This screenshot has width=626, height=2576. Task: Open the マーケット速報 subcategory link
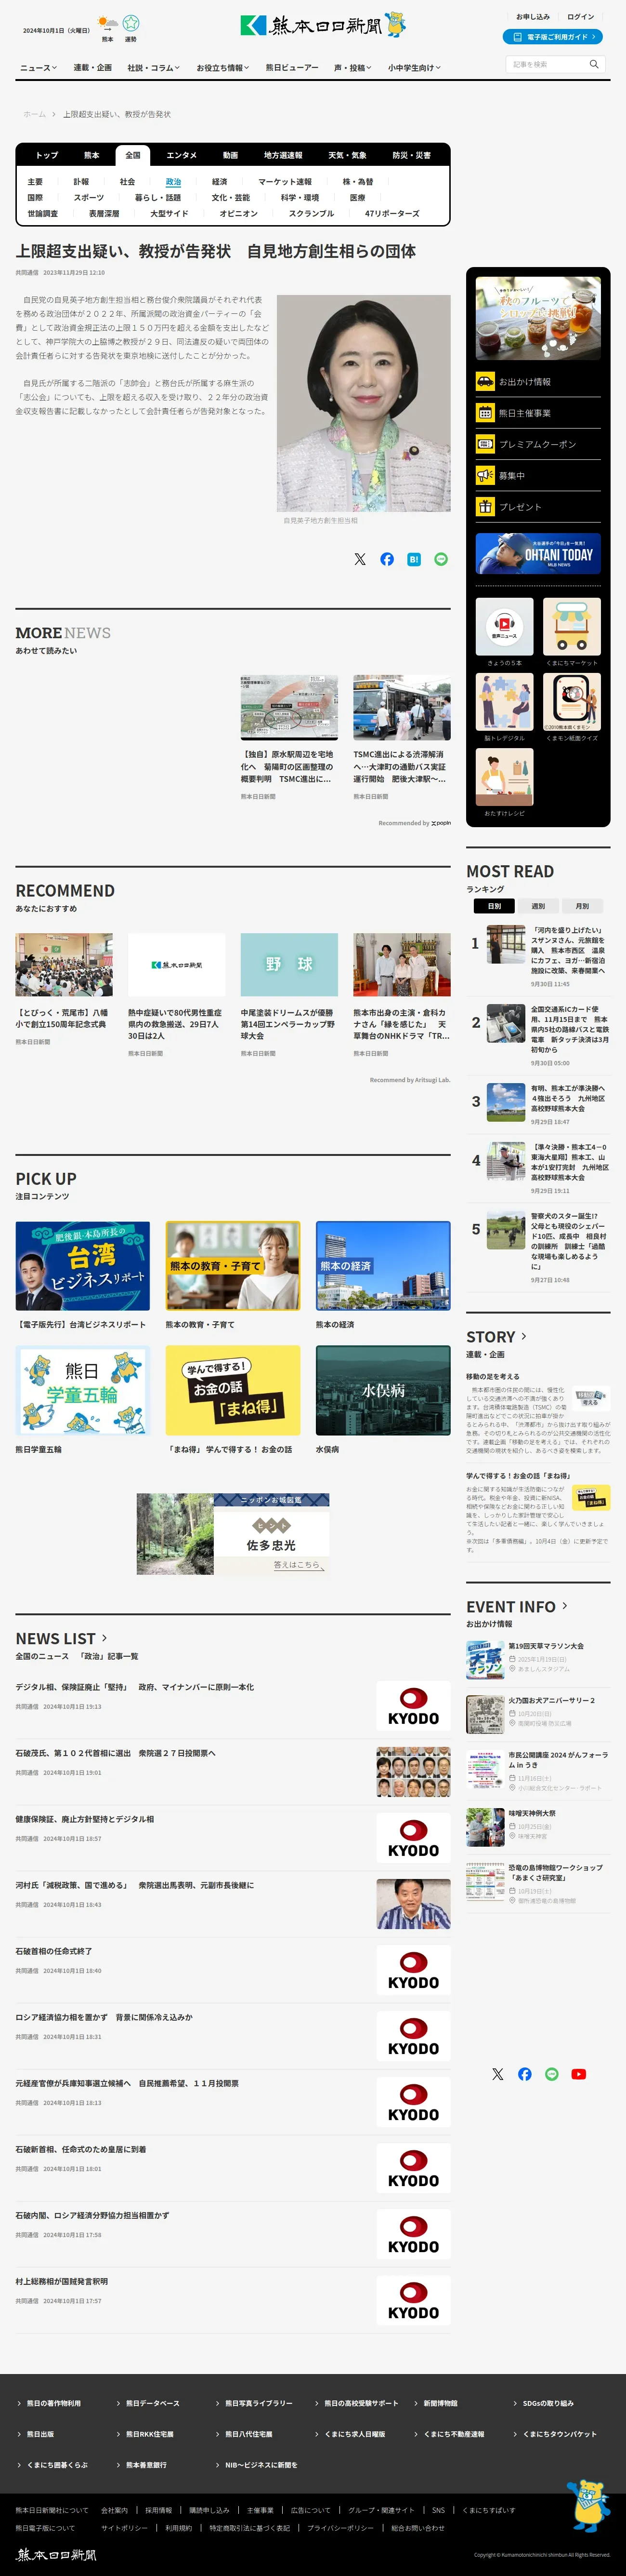[286, 182]
